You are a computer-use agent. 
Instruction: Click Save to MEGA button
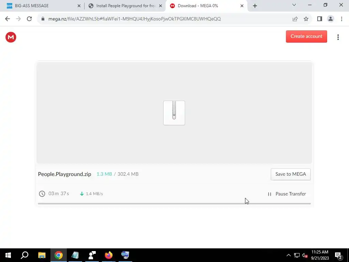290,174
